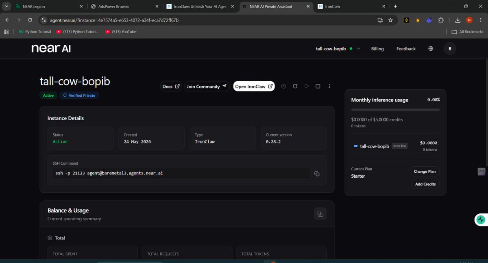Click the TOTAL SPENT card label
This screenshot has height=263, width=488.
tap(65, 254)
